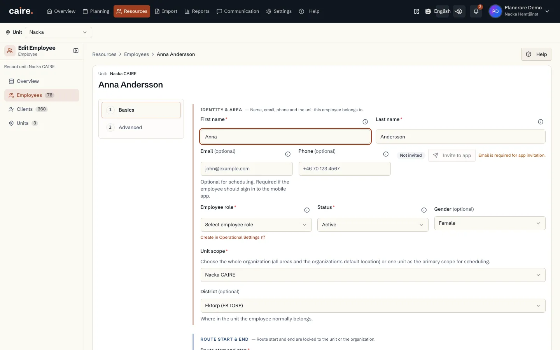Focus the Last name field
This screenshot has width=560, height=350.
point(460,136)
